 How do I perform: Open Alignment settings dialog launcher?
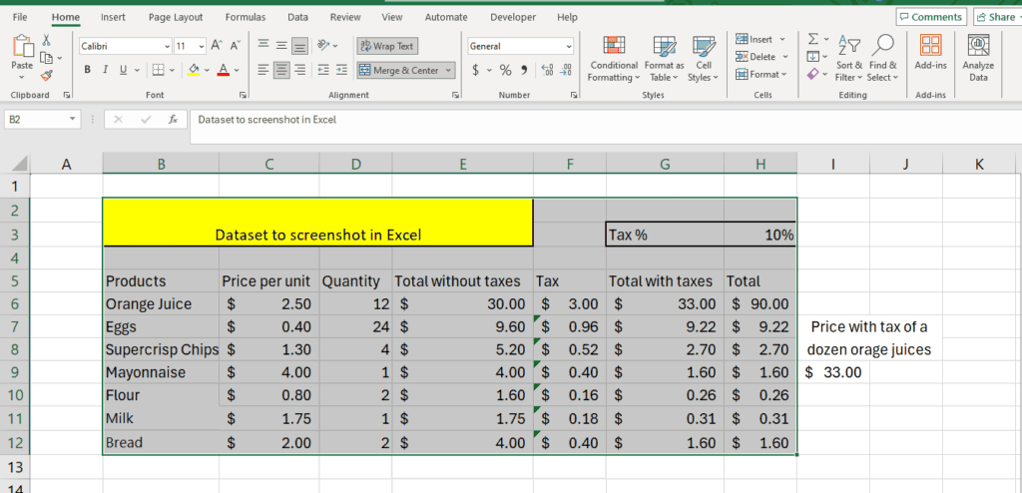455,95
